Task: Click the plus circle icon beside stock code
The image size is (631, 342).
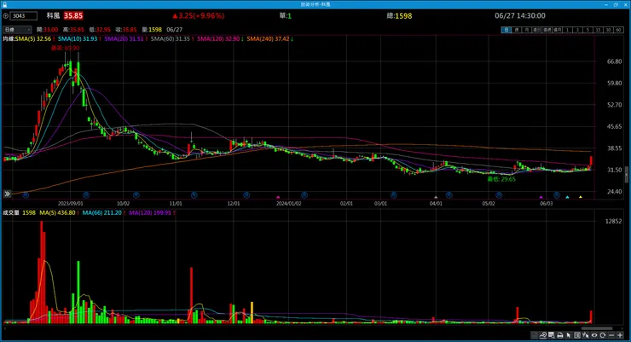Action: (6, 16)
